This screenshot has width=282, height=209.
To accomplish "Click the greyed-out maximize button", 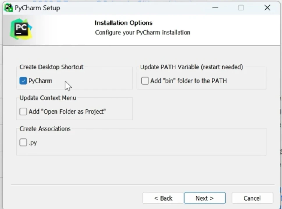I will (x=241, y=8).
